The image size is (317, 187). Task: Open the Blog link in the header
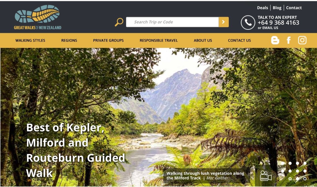coord(277,8)
